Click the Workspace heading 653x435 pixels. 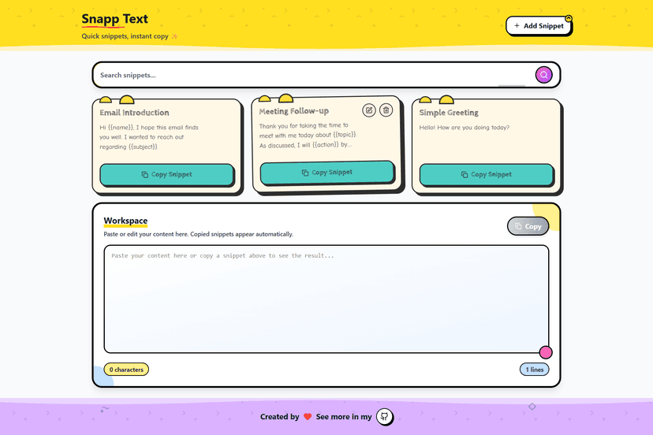point(125,221)
